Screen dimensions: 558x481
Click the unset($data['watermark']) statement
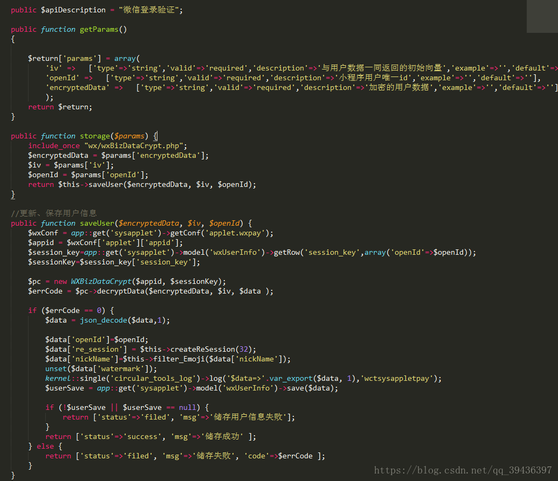[x=101, y=369]
